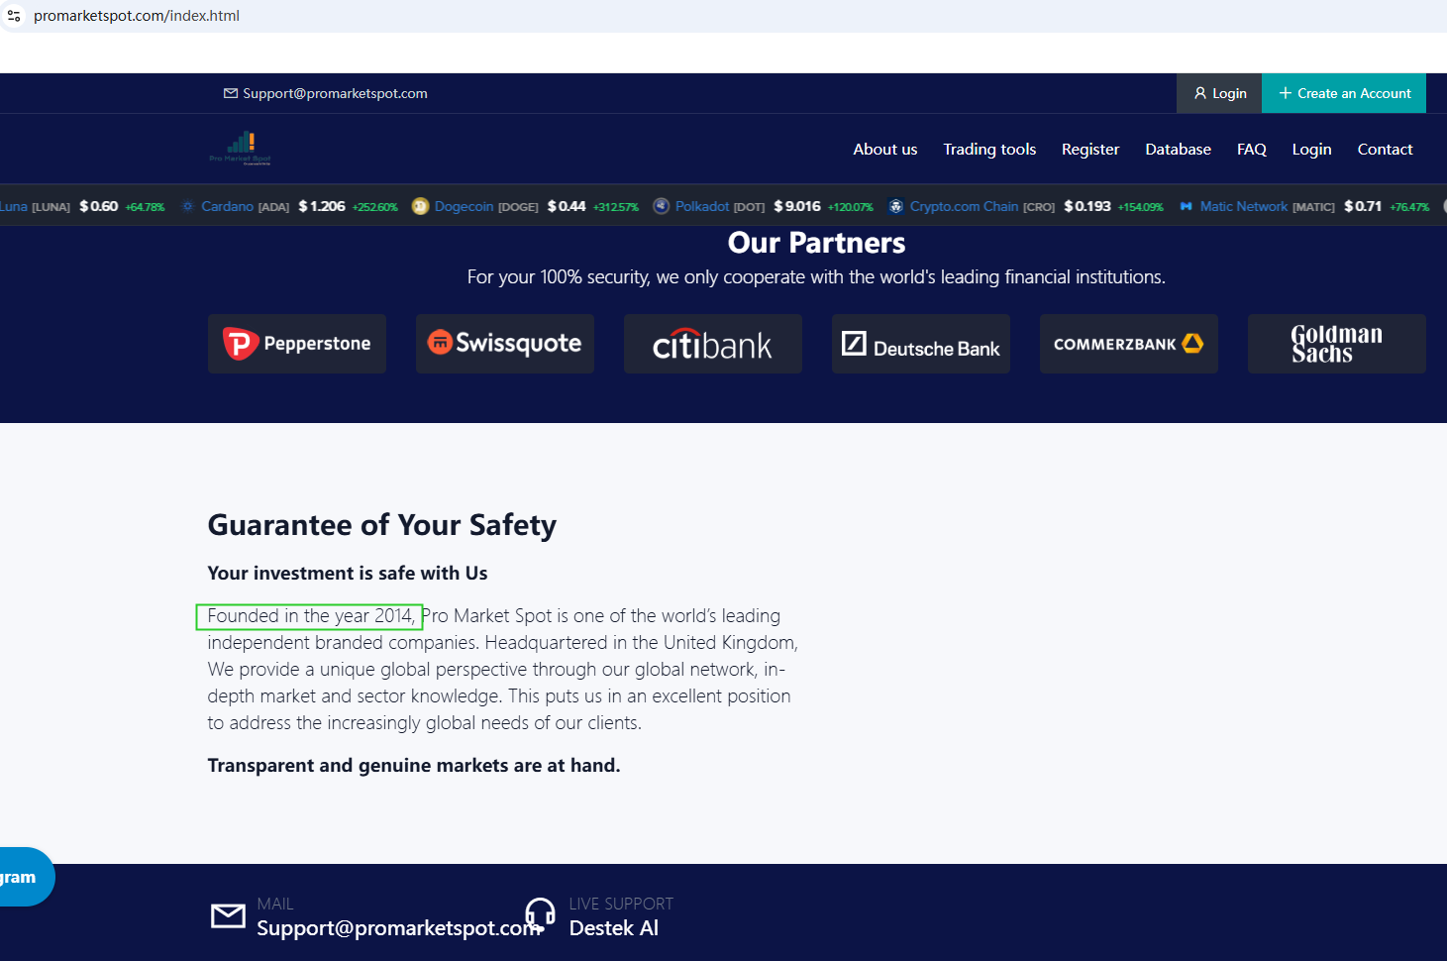Click the [DOGE] ticker symbol
Viewport: 1447px width, 961px height.
pos(518,207)
